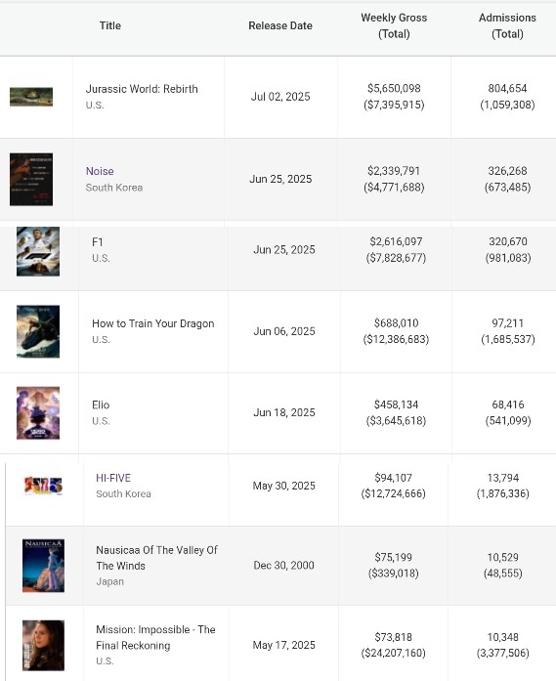
Task: Select the F1 movie title text
Action: pyautogui.click(x=98, y=242)
